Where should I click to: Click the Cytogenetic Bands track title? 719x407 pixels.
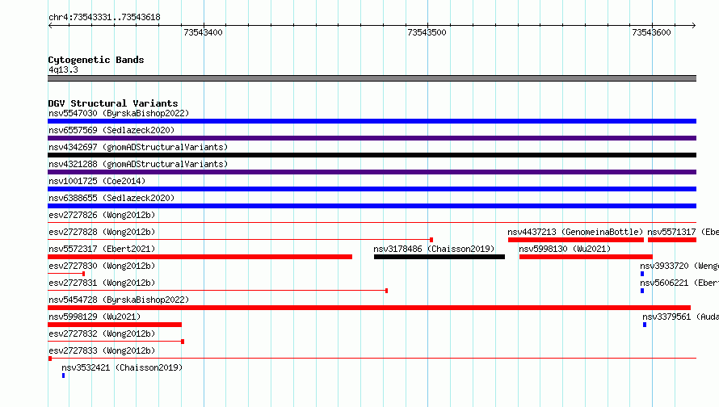(x=96, y=60)
